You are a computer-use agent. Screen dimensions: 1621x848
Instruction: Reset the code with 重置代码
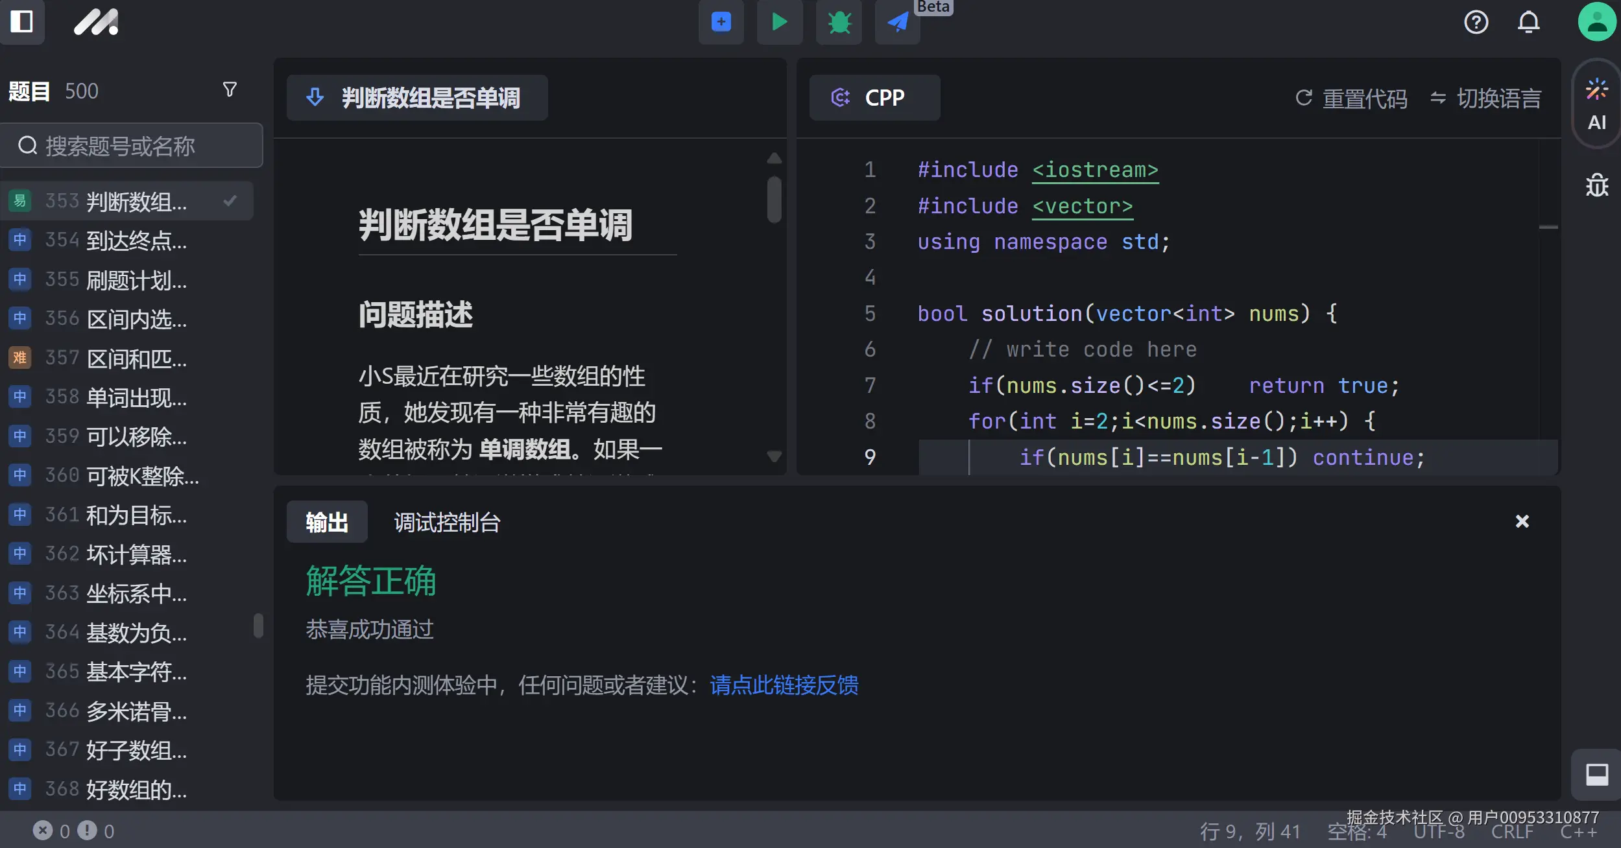pos(1351,99)
